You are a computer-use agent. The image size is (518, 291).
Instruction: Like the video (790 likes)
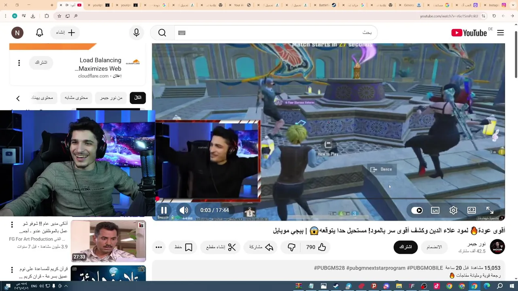click(x=316, y=247)
